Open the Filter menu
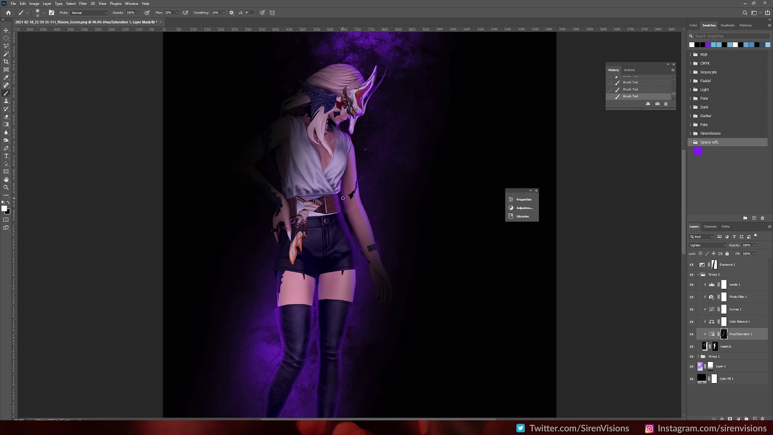The width and height of the screenshot is (773, 435). tap(83, 4)
